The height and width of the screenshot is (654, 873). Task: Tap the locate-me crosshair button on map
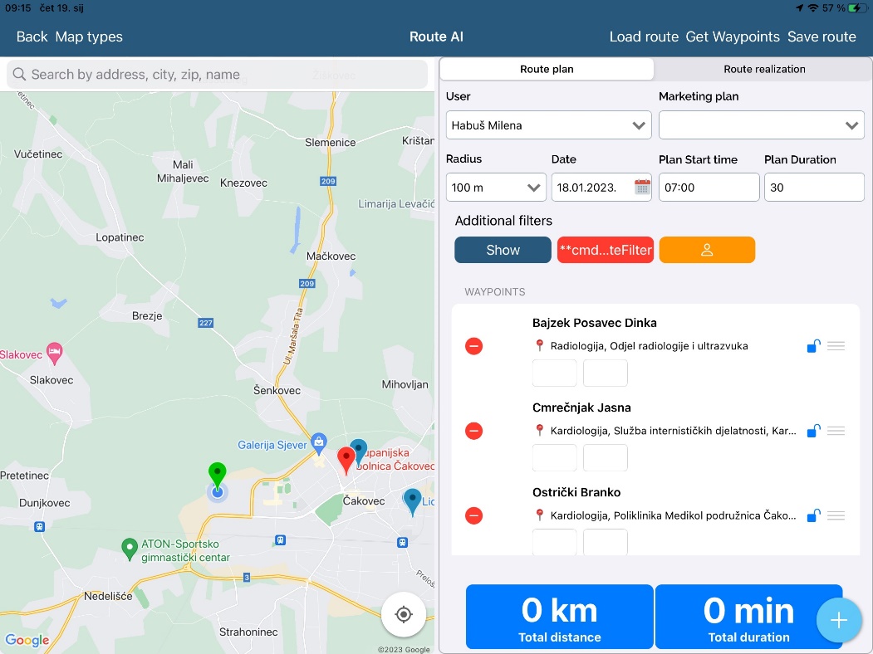[404, 614]
